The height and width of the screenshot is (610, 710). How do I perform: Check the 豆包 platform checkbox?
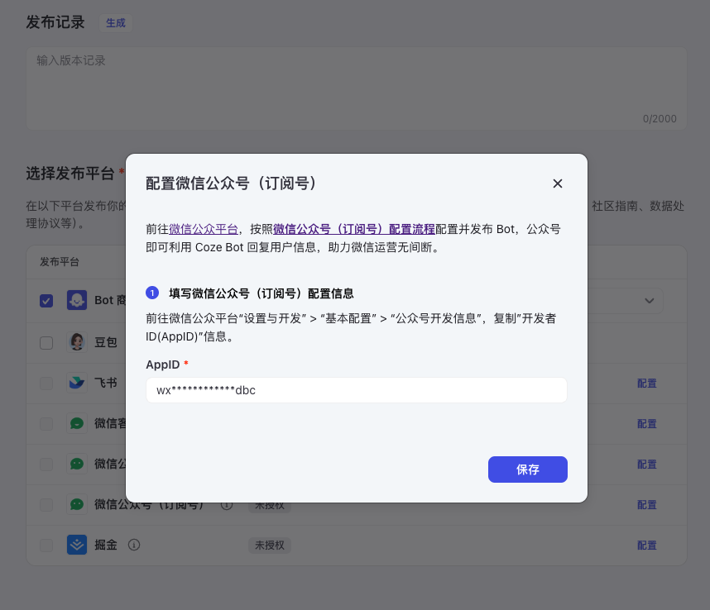(x=46, y=343)
